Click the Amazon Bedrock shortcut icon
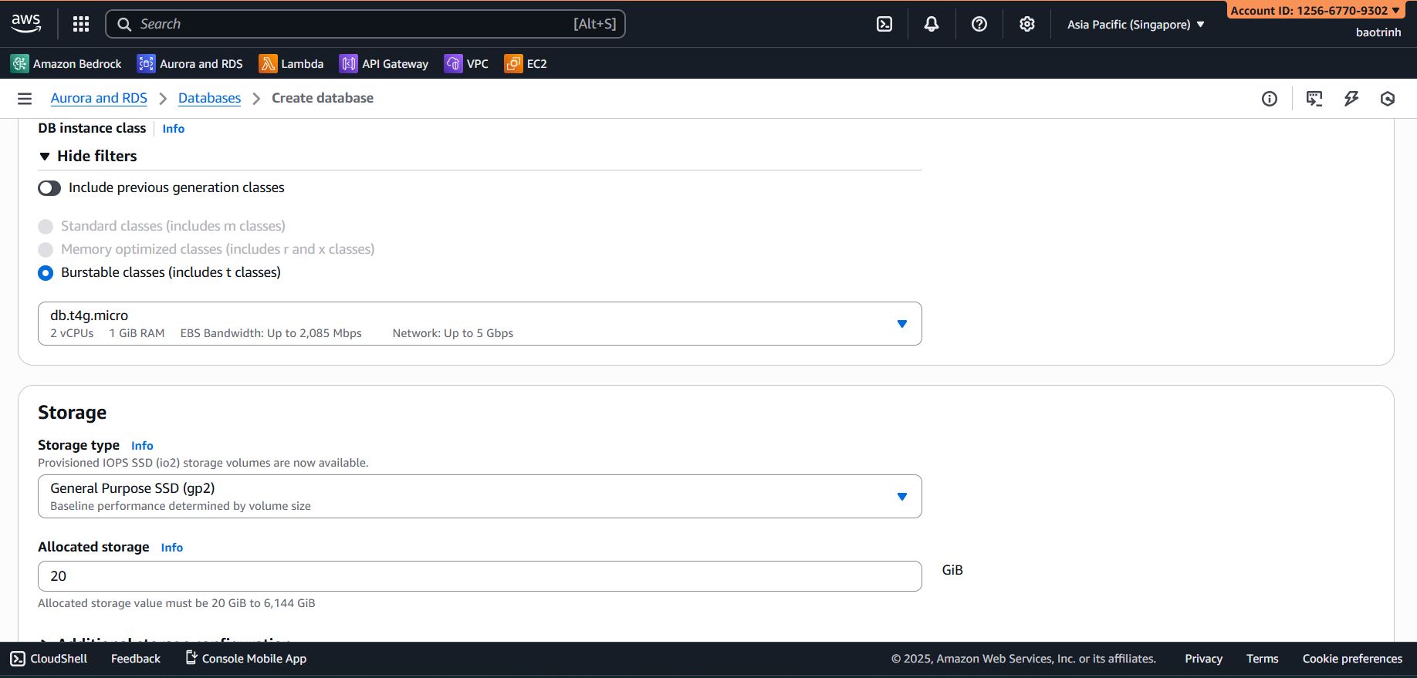The height and width of the screenshot is (678, 1417). tap(20, 64)
